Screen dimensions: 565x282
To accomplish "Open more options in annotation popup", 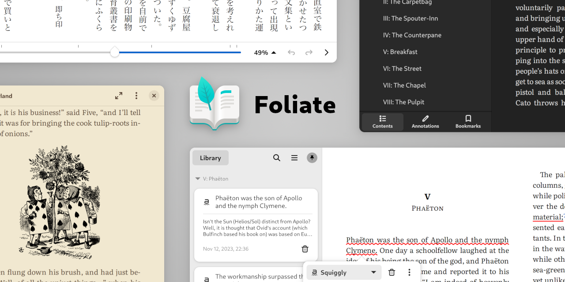I will click(409, 272).
